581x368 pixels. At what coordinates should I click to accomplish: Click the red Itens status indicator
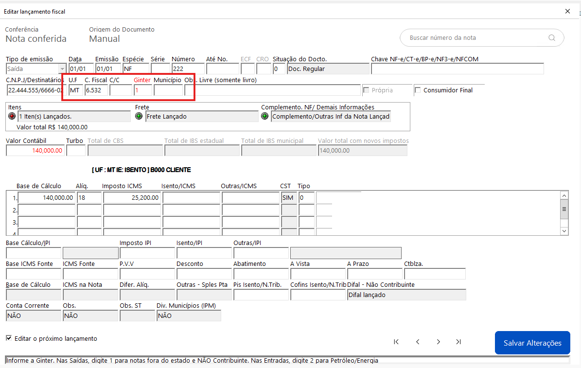tap(12, 116)
